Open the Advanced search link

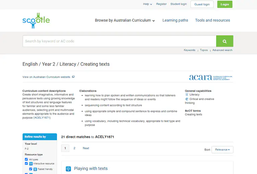click(x=222, y=50)
